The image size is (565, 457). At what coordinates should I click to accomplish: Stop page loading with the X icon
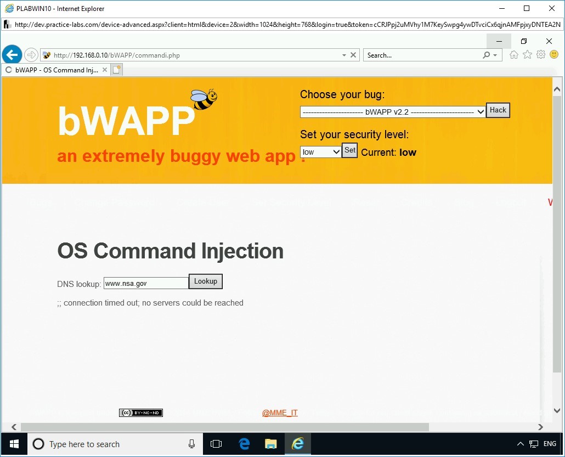pos(353,55)
